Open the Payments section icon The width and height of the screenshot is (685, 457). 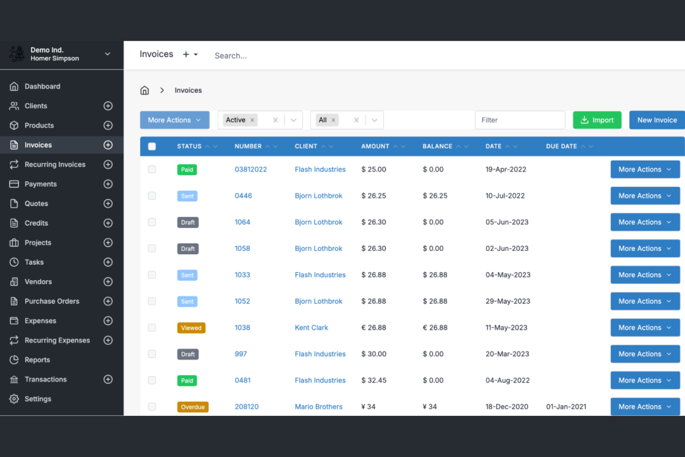tap(14, 184)
